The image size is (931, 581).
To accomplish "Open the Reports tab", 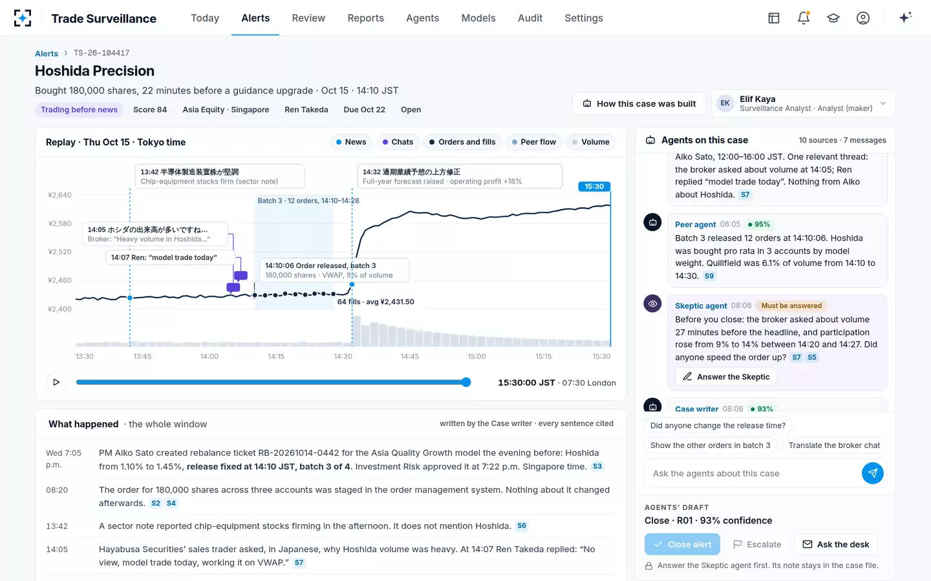I will [x=366, y=18].
